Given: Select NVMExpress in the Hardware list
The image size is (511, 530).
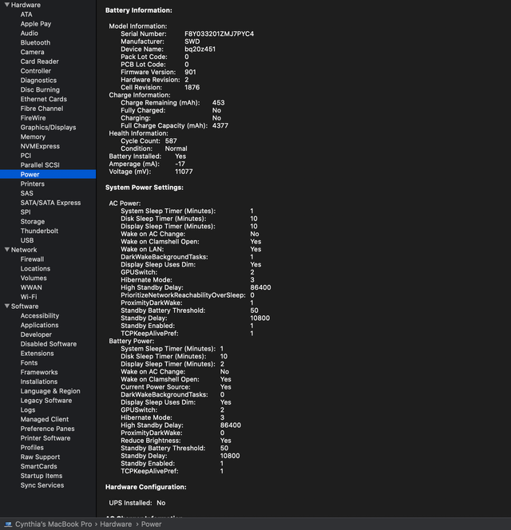Looking at the screenshot, I should (x=40, y=146).
